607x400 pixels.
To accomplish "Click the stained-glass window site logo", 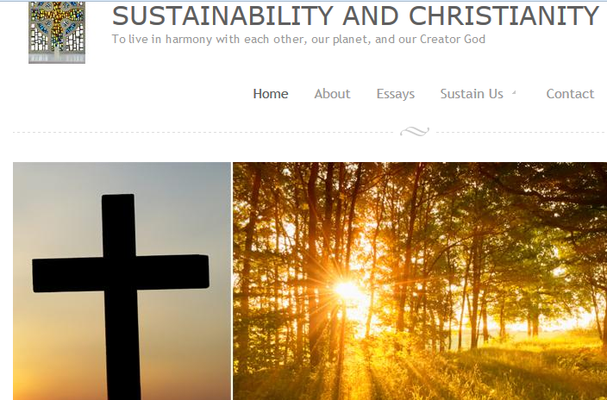I will tap(57, 32).
